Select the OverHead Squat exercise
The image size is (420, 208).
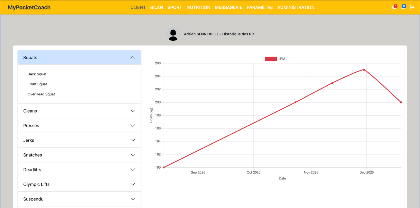(41, 94)
